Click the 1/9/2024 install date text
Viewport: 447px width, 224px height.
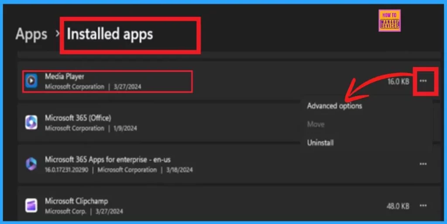[x=125, y=128]
